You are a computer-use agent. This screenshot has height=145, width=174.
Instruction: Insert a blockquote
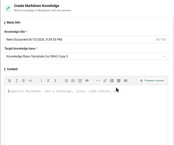pyautogui.click(x=87, y=81)
